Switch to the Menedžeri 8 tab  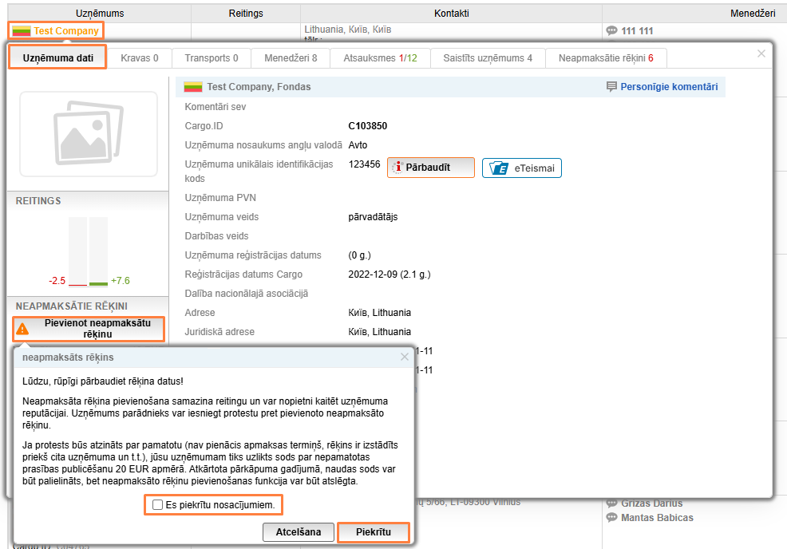point(291,58)
